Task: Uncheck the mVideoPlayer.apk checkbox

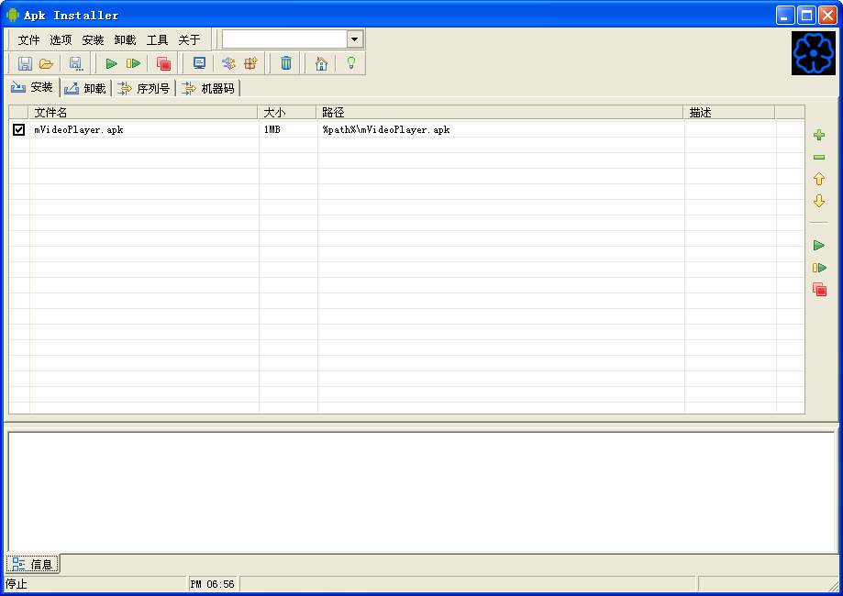Action: click(19, 130)
